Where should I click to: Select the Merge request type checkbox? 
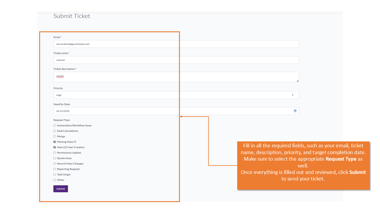click(x=55, y=136)
